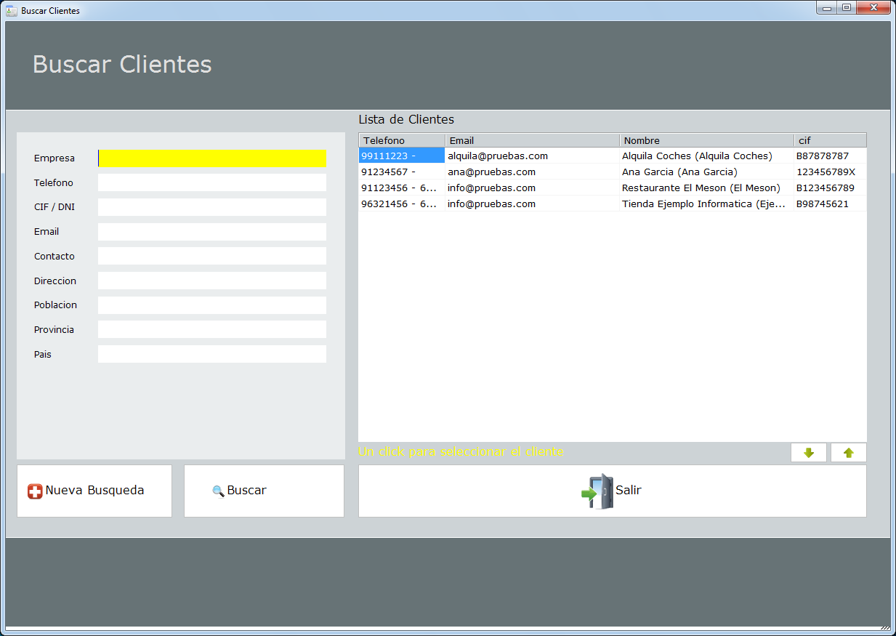Click the Poblacion text field
Viewport: 896px width, 636px height.
[x=212, y=305]
